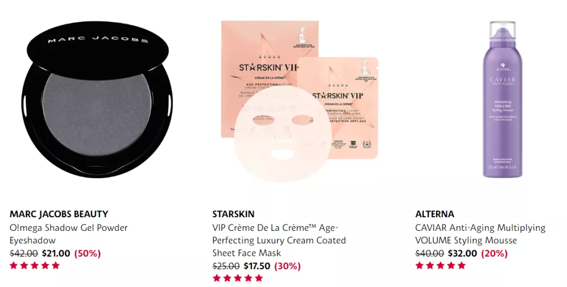Click the $17.50 sale price
Screen dimensions: 567x287
[x=257, y=266]
